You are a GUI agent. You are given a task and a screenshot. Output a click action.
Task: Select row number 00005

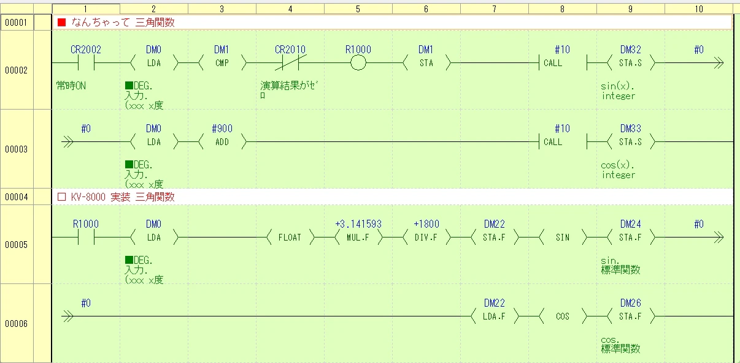17,244
